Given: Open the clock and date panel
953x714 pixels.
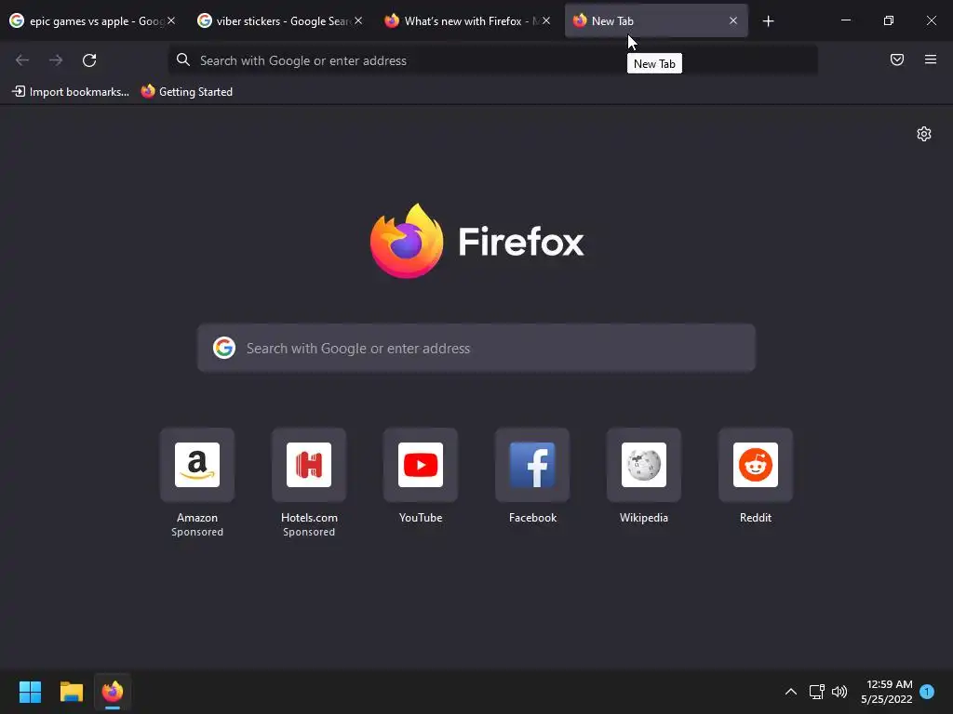Looking at the screenshot, I should (887, 692).
